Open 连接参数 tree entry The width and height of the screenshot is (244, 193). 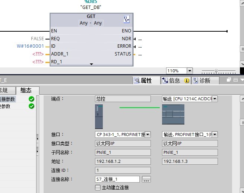(x=7, y=99)
